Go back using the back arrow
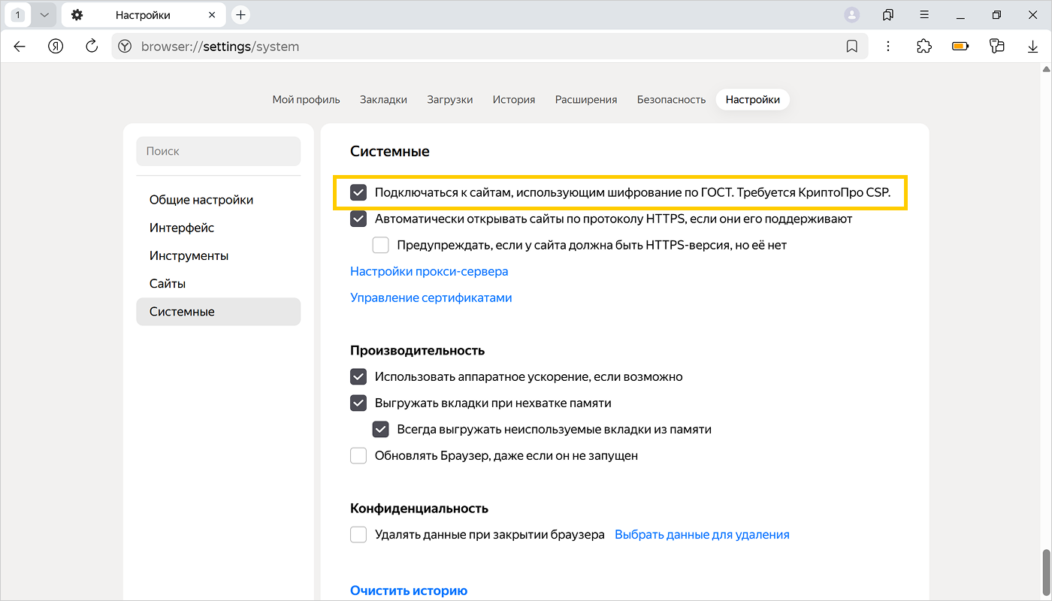The width and height of the screenshot is (1052, 601). tap(20, 47)
